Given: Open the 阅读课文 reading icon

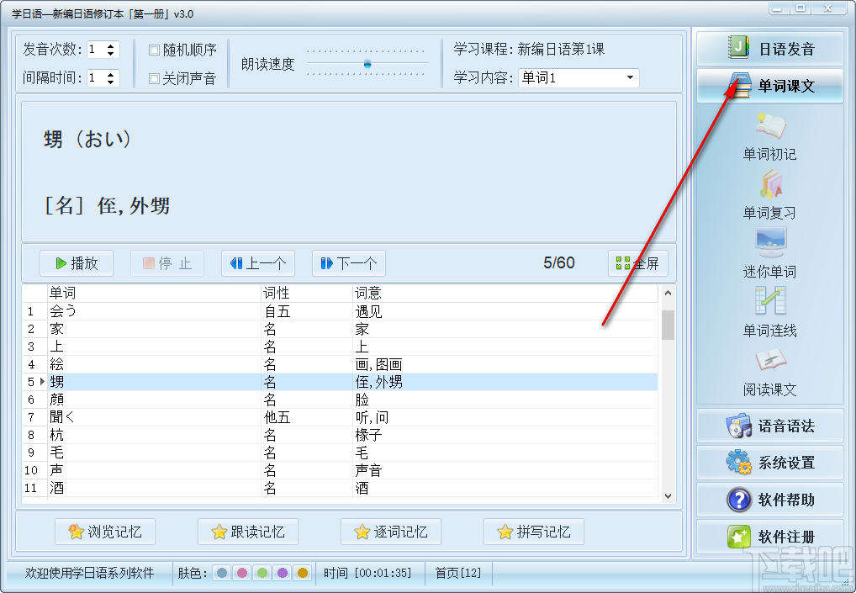Looking at the screenshot, I should click(x=770, y=360).
